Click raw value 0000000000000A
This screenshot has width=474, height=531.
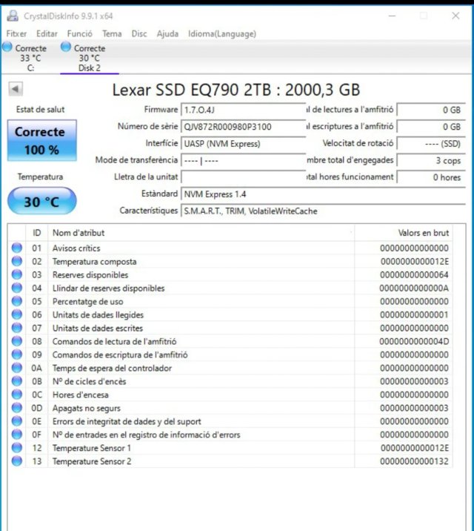coord(414,288)
